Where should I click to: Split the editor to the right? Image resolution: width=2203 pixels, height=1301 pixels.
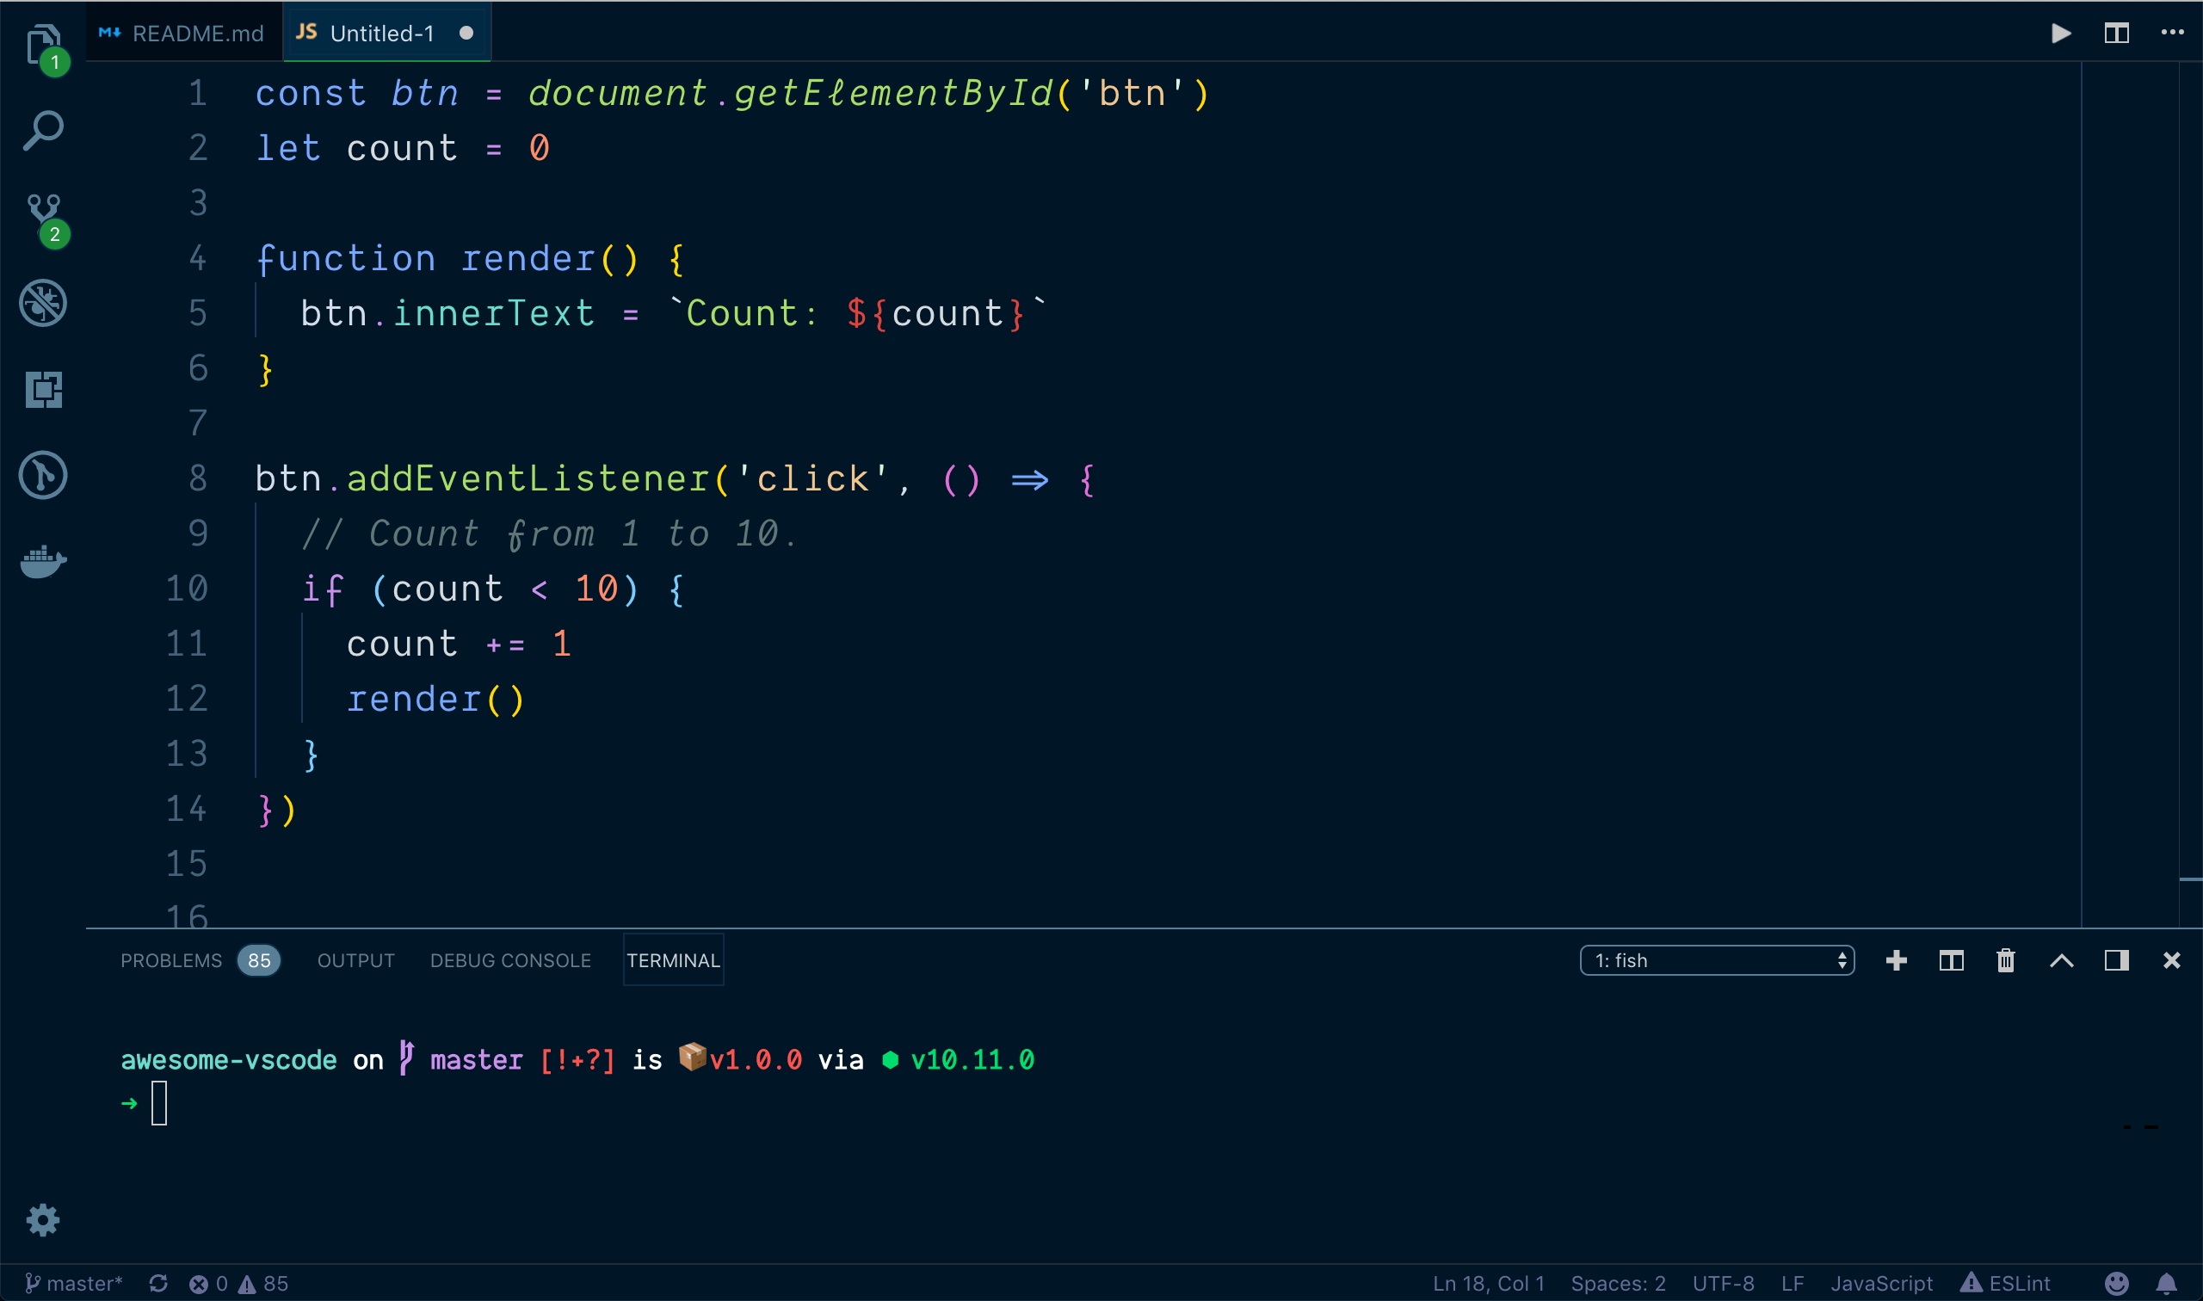(2116, 34)
